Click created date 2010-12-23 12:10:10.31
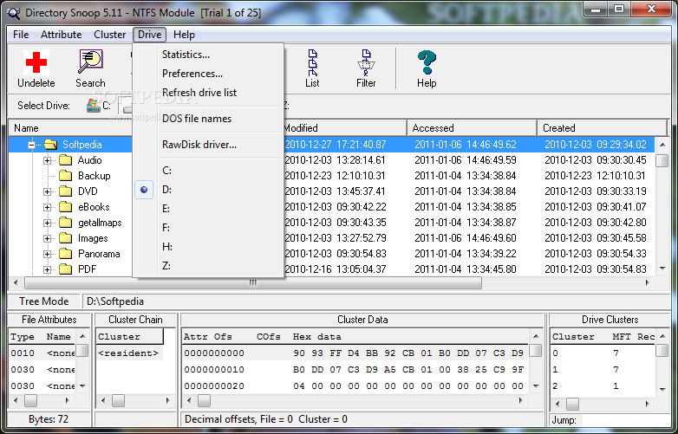Image resolution: width=678 pixels, height=434 pixels. tap(595, 176)
